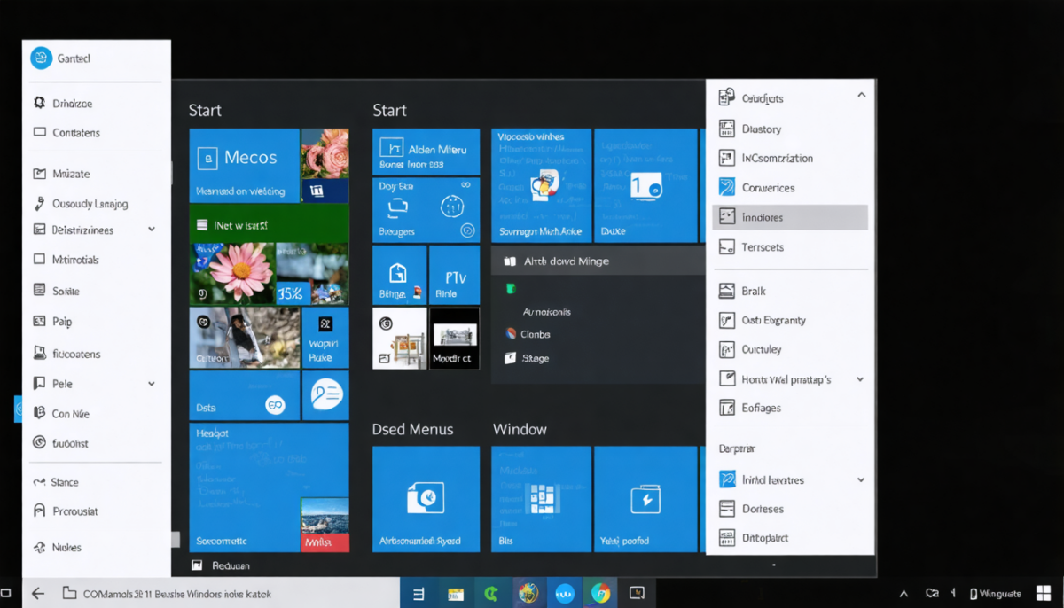The height and width of the screenshot is (608, 1064).
Task: Click the Niokes icon at panel bottom
Action: 39,548
